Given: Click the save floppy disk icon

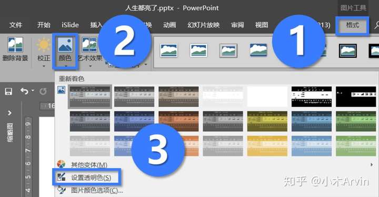Looking at the screenshot, I should (x=8, y=91).
